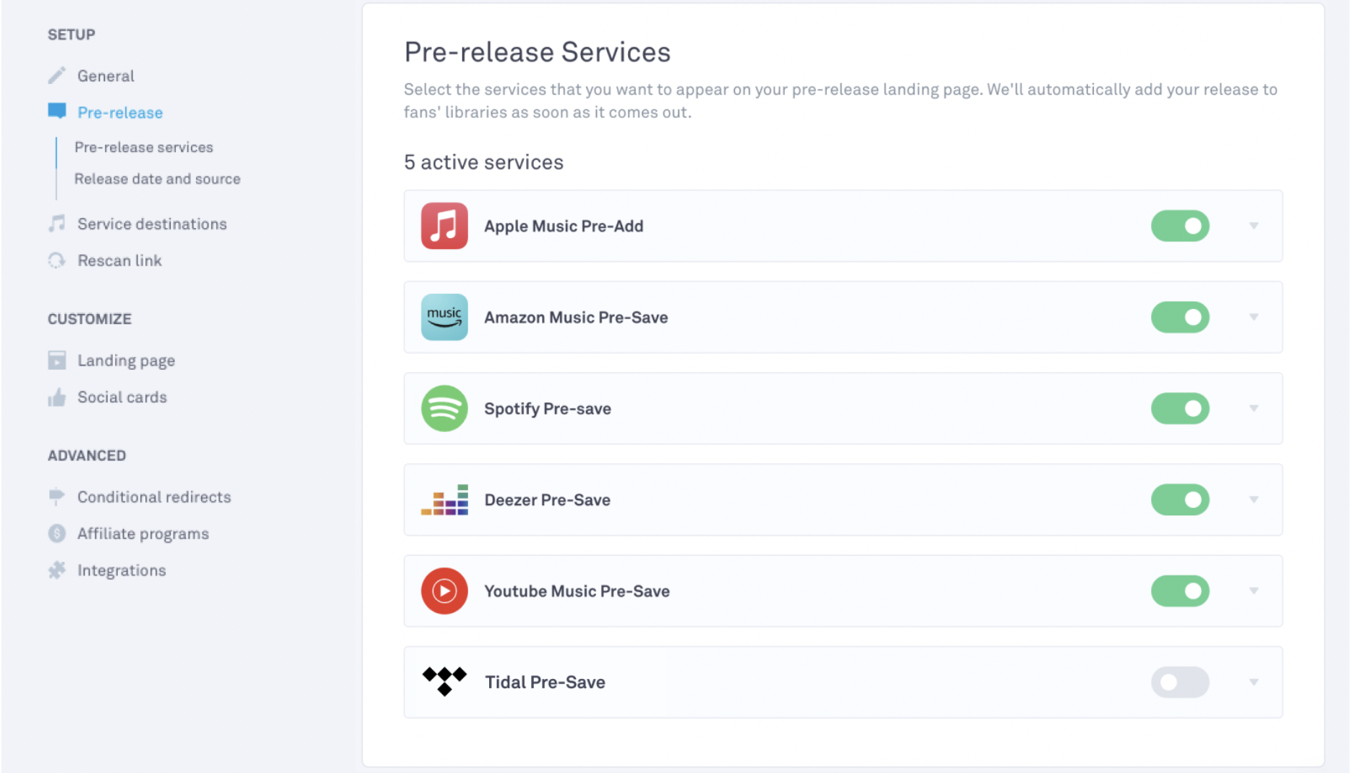This screenshot has height=773, width=1350.
Task: Expand Deezer Pre-Save settings arrow
Action: point(1254,499)
